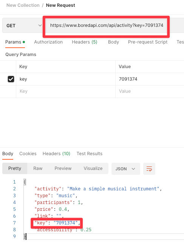Image resolution: width=184 pixels, height=246 pixels.
Task: Select the Raw view button
Action: coord(38,168)
